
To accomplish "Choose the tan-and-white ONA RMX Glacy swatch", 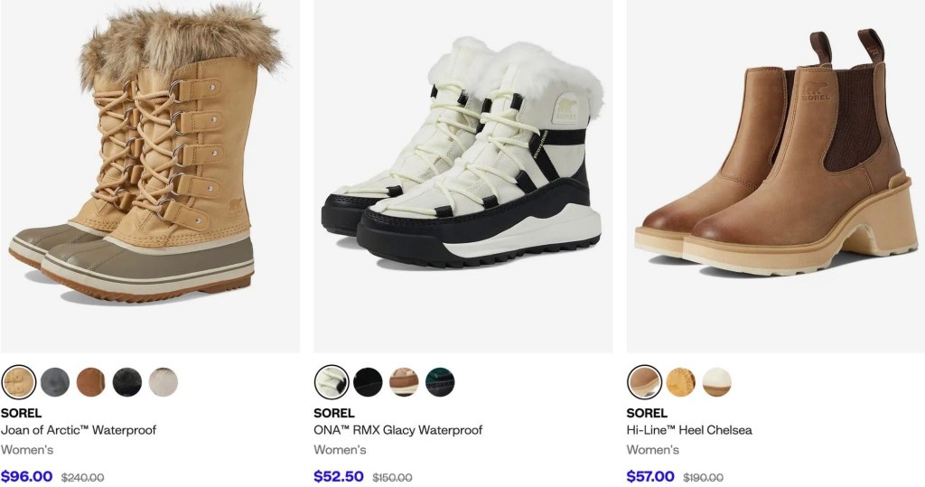I will [x=404, y=382].
